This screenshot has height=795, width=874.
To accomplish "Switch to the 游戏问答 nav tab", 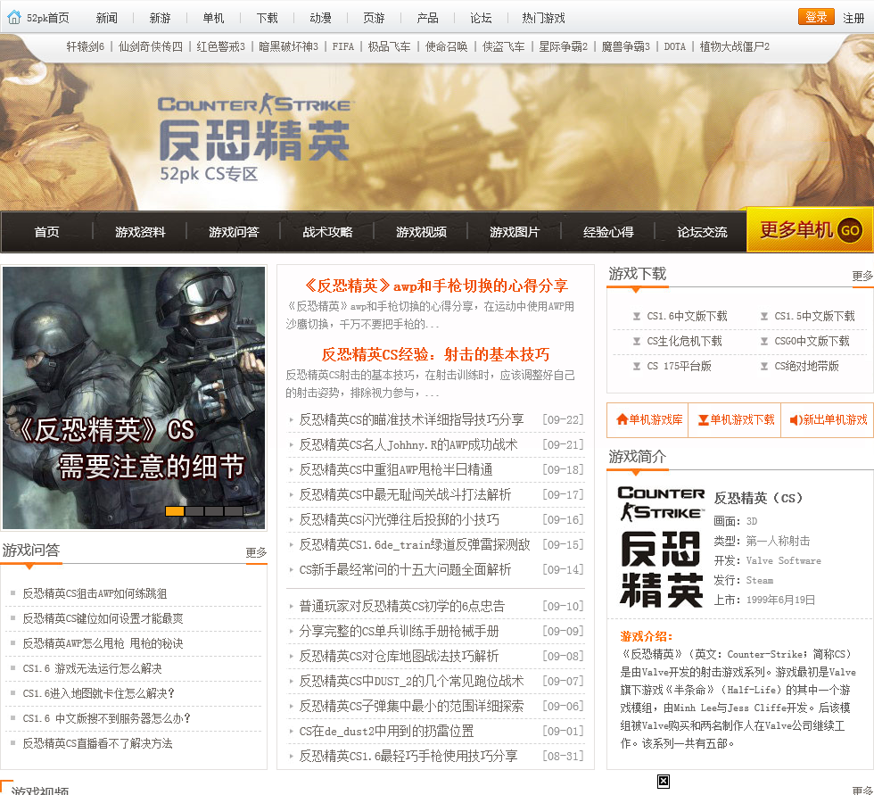I will click(x=234, y=232).
